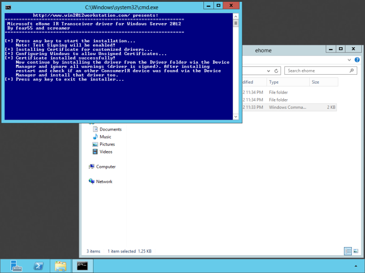This screenshot has height=273, width=365.
Task: Minimize the ehome window
Action: (330, 49)
